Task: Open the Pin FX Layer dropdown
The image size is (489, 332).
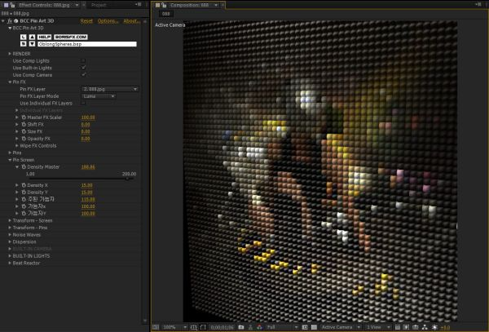Action: (110, 89)
